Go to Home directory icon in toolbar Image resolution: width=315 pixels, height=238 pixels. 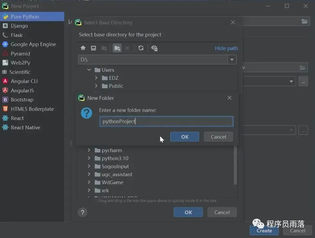point(83,48)
